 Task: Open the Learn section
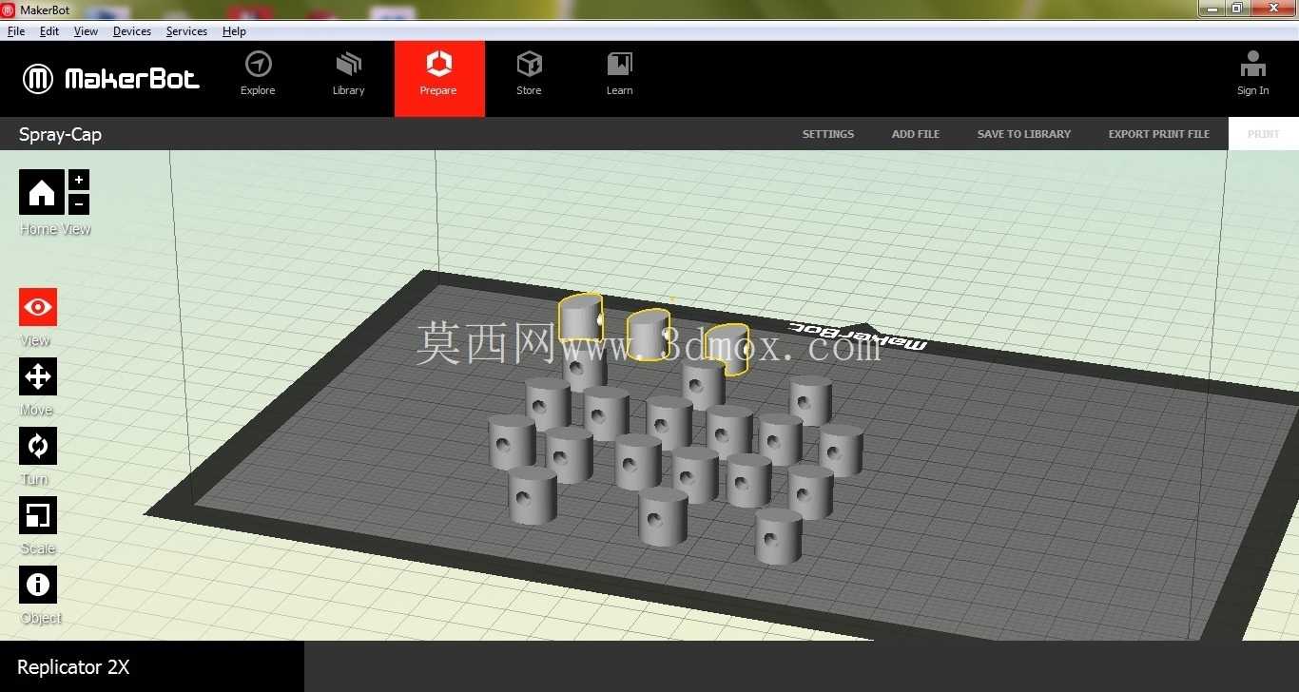(x=619, y=74)
